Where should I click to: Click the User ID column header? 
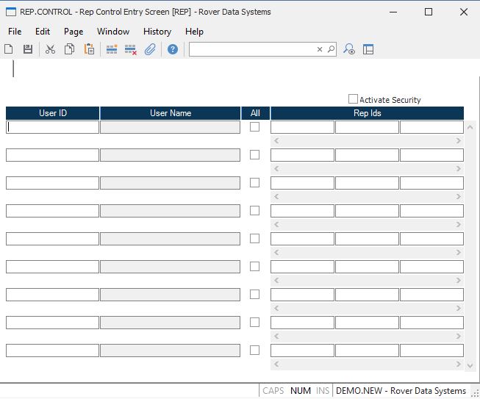click(x=53, y=113)
